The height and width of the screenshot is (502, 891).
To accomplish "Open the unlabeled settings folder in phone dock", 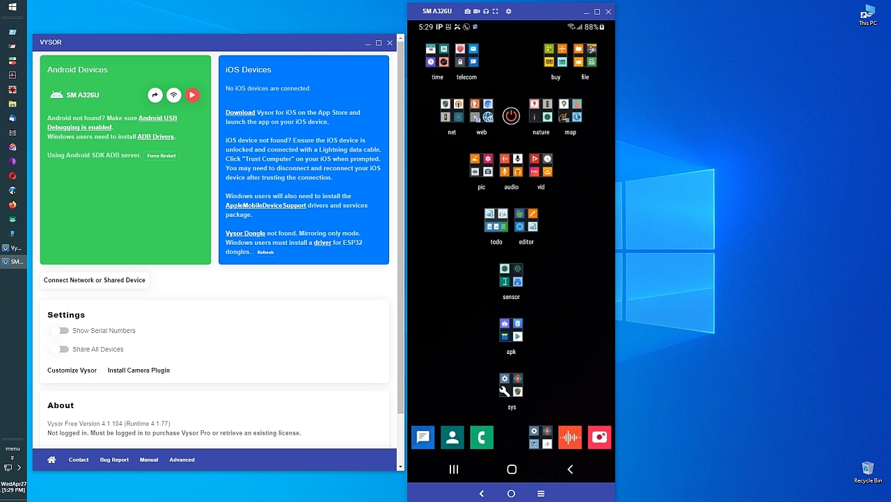I will point(540,437).
